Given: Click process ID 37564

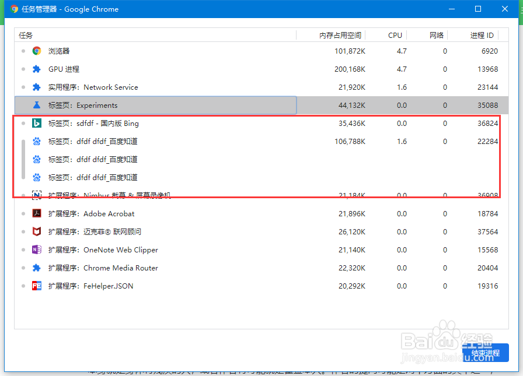Looking at the screenshot, I should point(487,231).
